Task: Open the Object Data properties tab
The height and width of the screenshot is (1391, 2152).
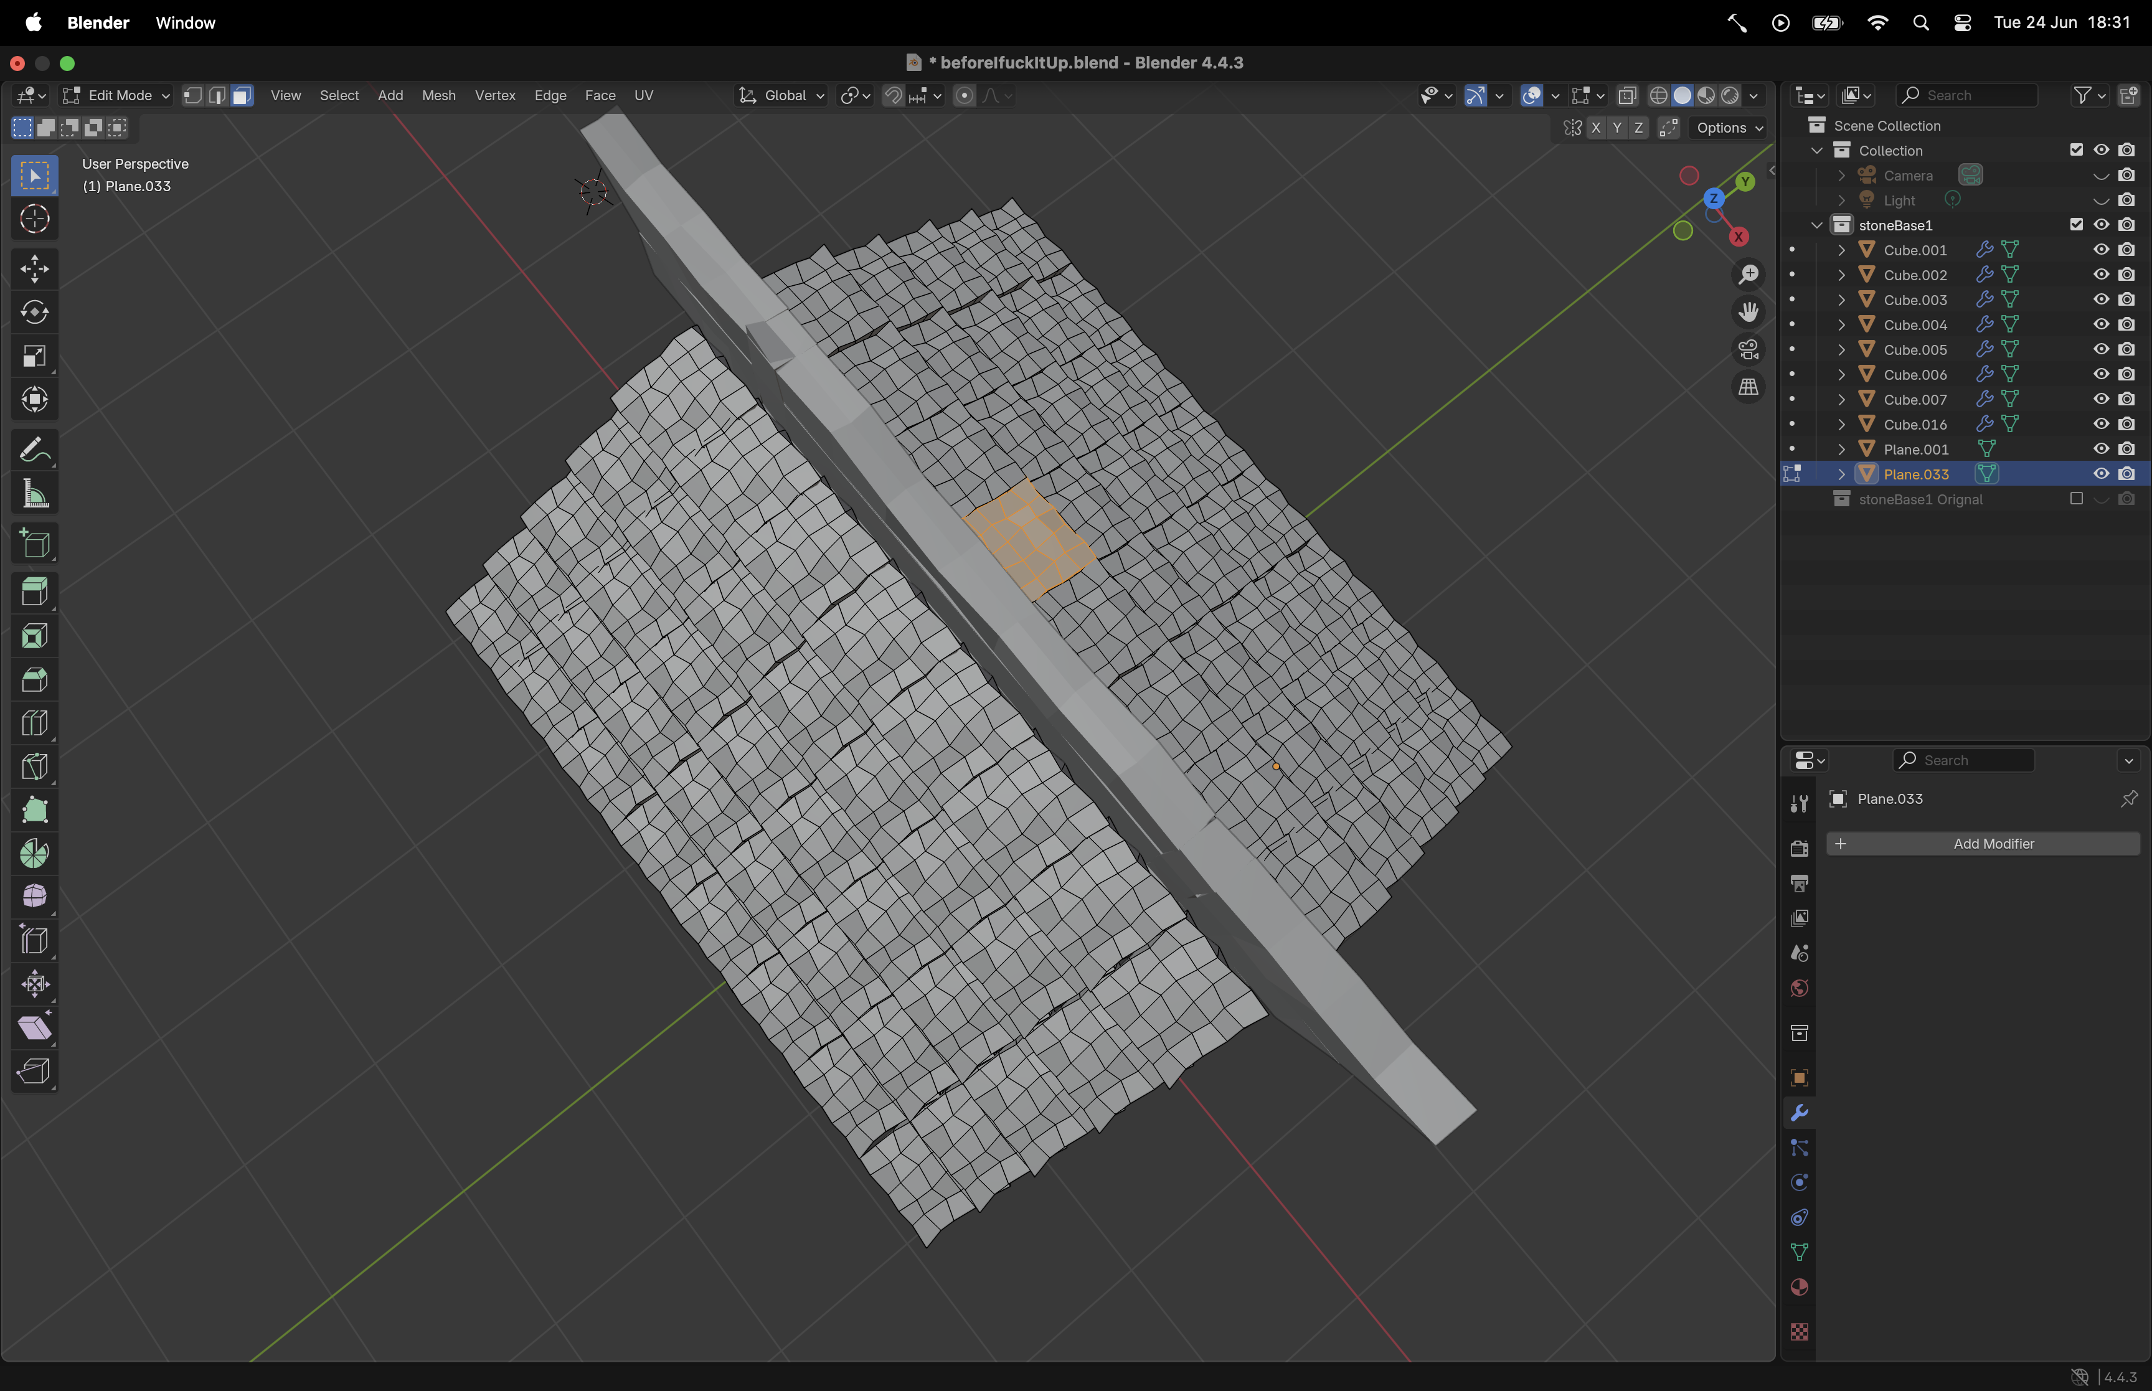Action: point(1799,1252)
